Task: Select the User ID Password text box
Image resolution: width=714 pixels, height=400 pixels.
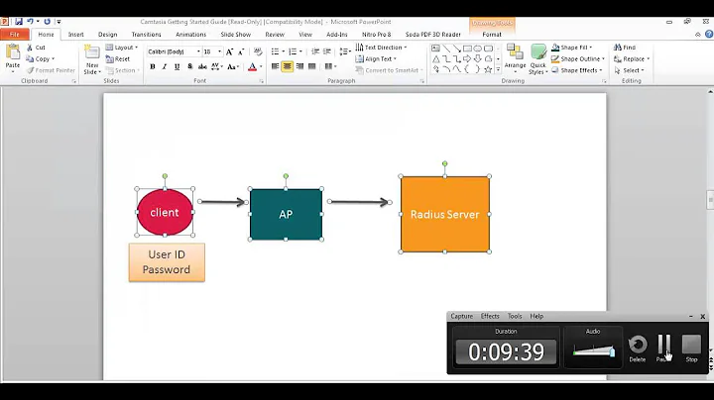Action: (x=167, y=262)
